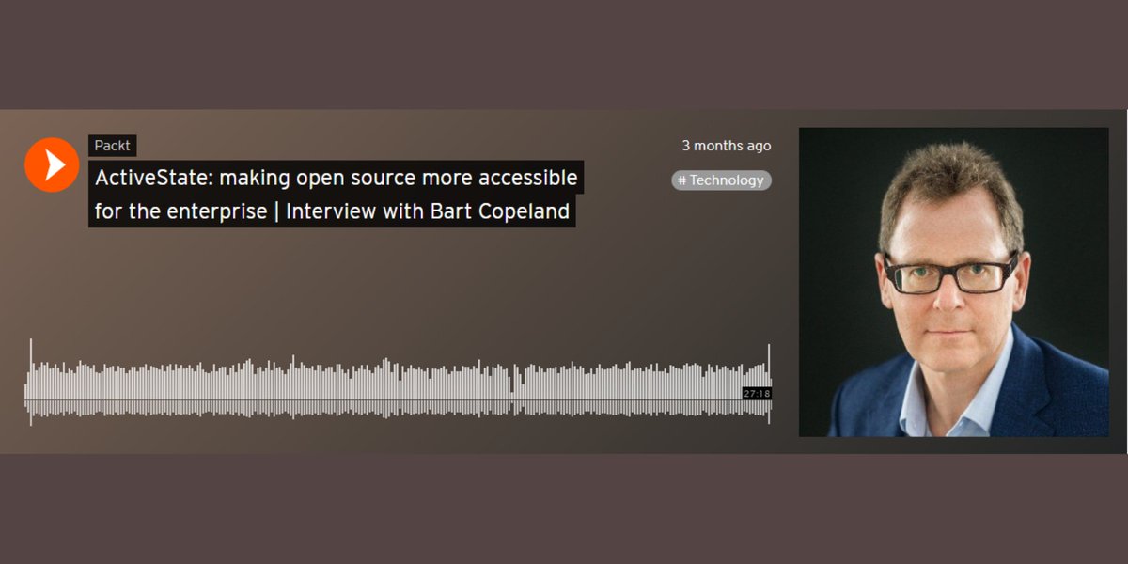Select the Technology hashtag tag

721,180
